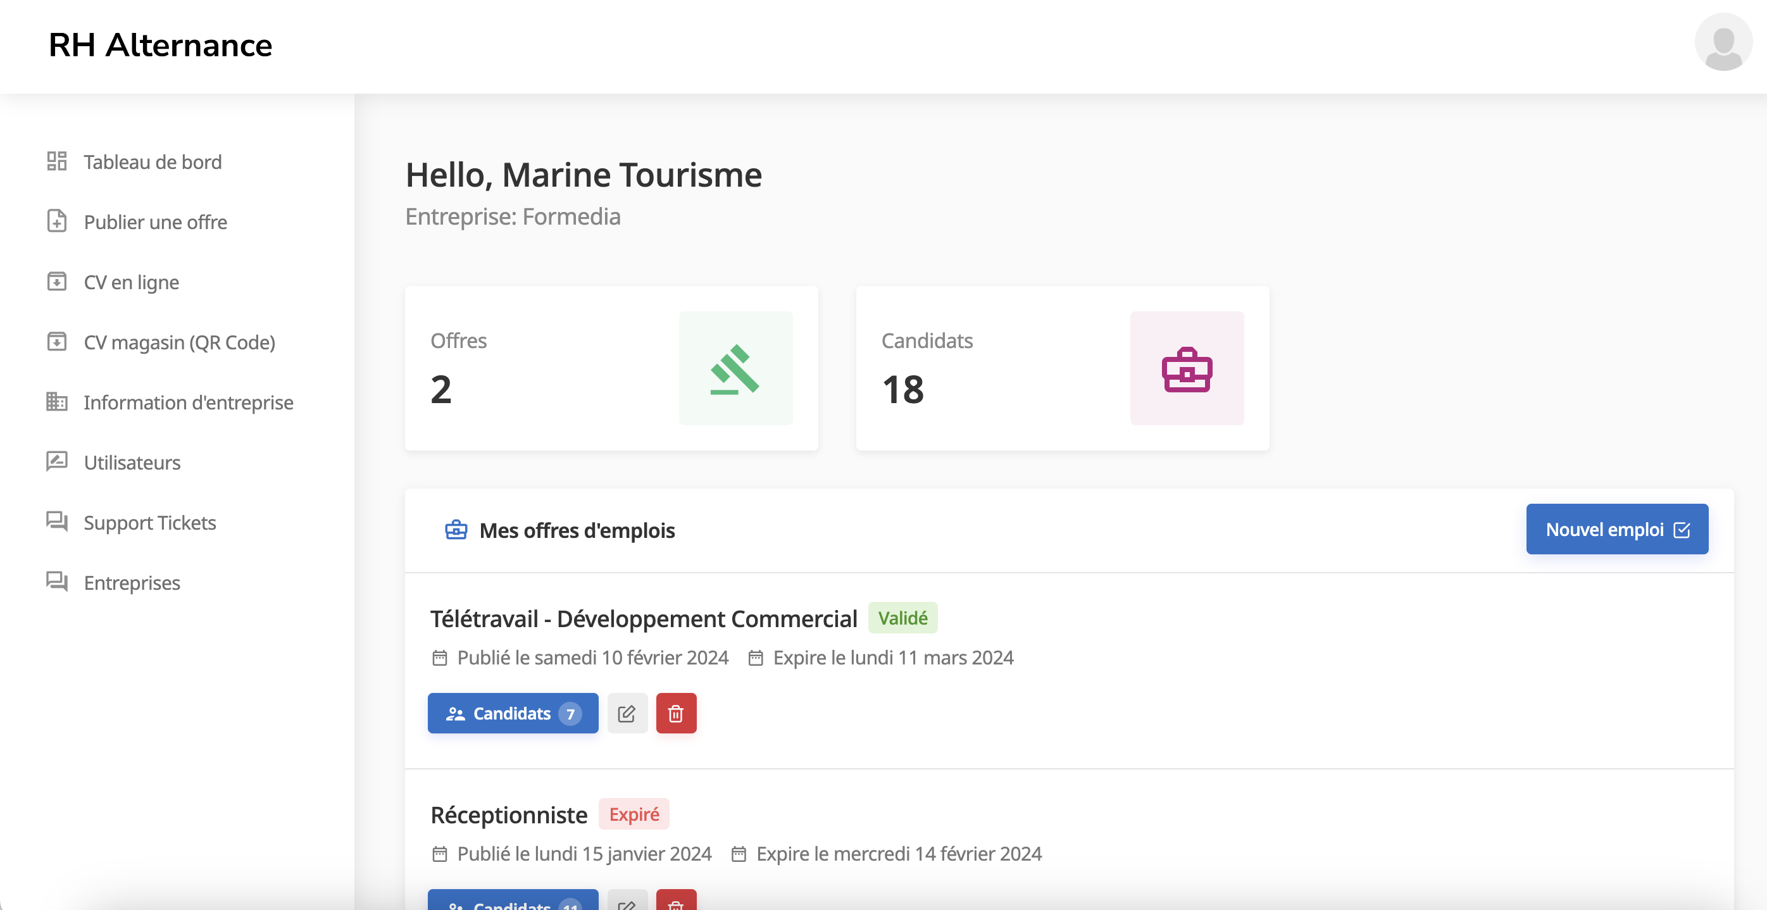Click the pink briefcase Candidats icon

[1186, 368]
